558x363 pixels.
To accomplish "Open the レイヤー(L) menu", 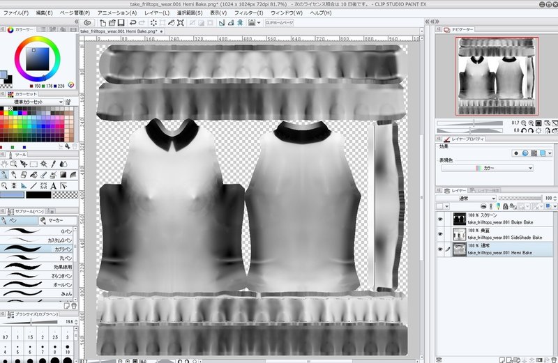I will (157, 13).
